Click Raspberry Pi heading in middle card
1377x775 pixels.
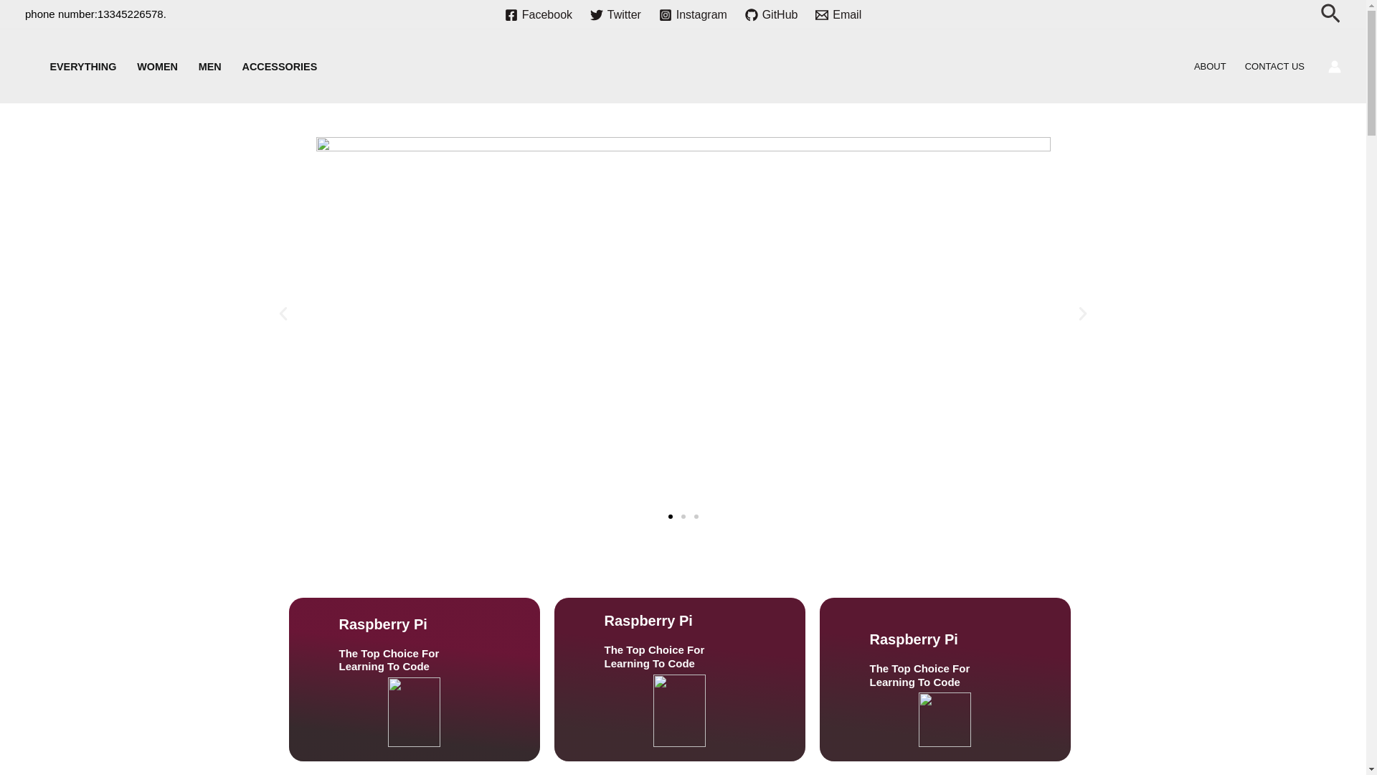coord(648,621)
